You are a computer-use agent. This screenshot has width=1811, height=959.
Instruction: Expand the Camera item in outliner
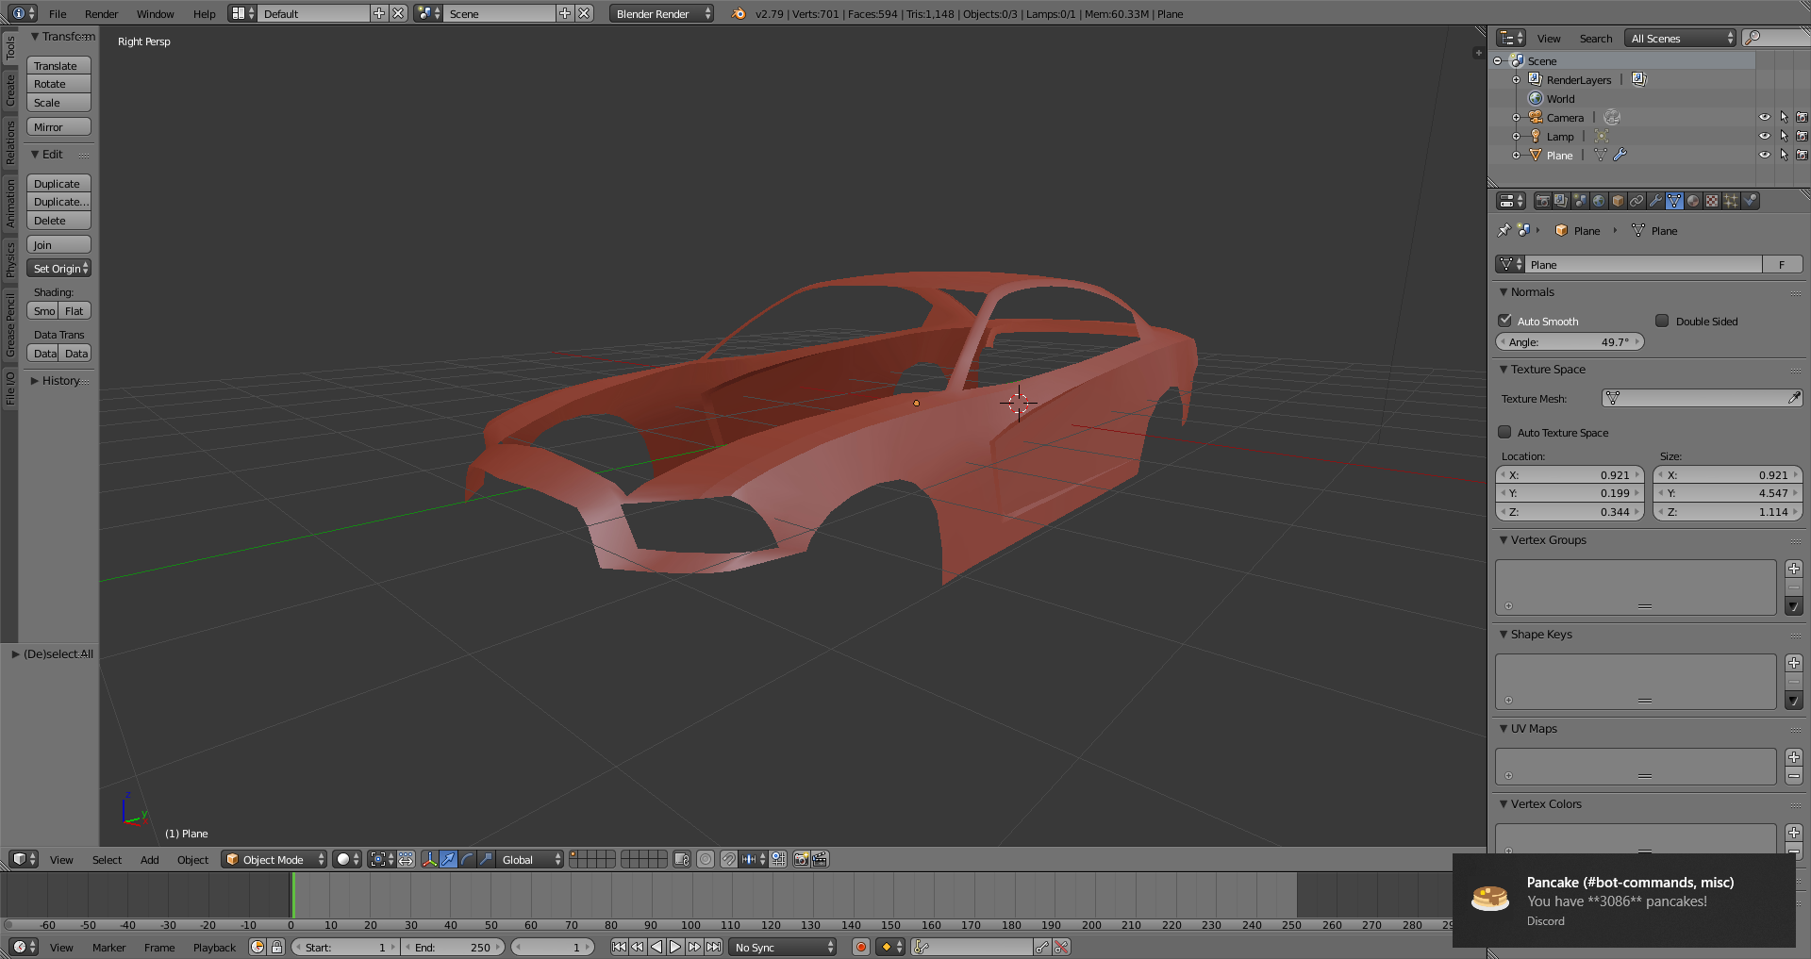coord(1516,118)
